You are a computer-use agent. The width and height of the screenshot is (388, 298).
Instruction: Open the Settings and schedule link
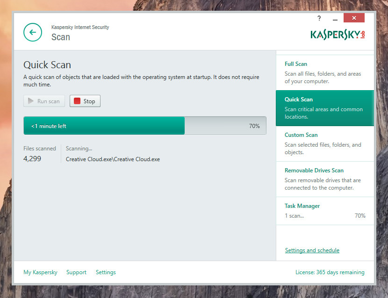(312, 250)
